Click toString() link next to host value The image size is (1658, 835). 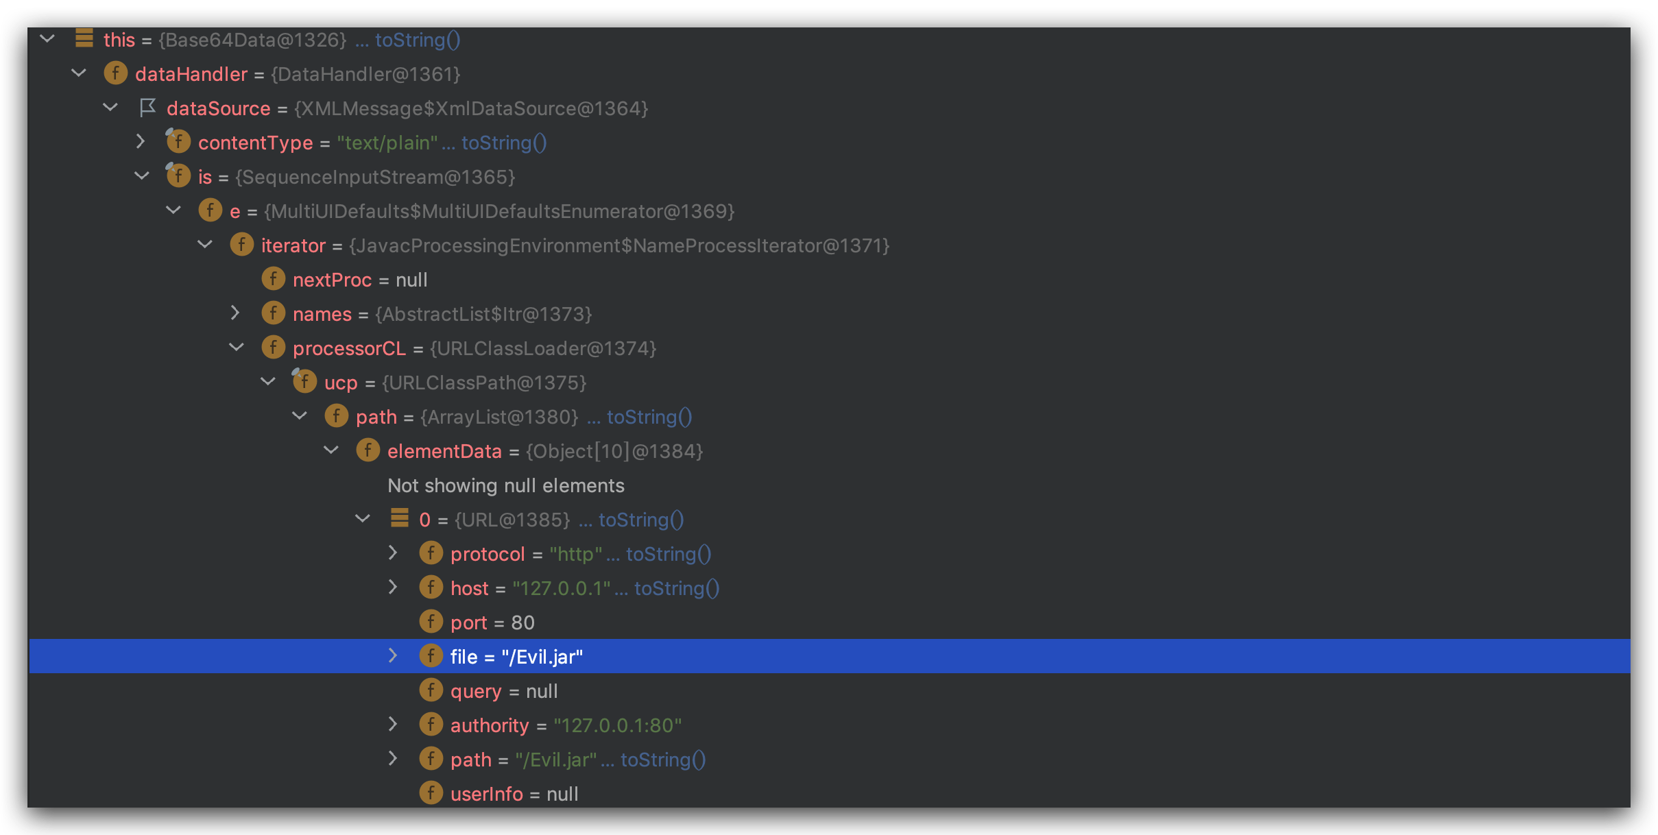click(x=676, y=588)
